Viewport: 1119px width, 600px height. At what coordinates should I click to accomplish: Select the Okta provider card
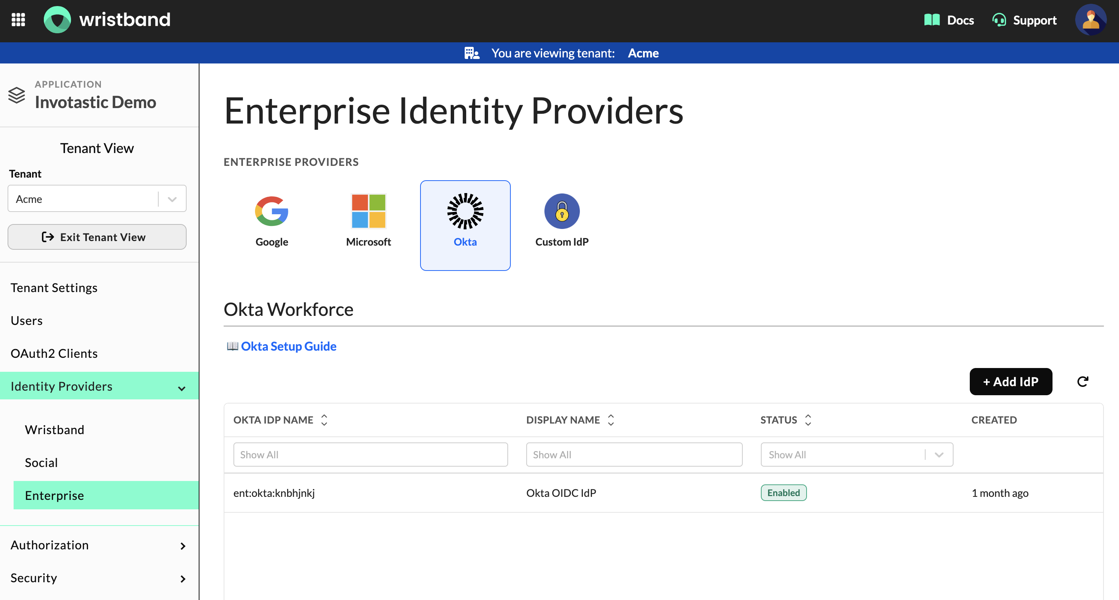pyautogui.click(x=465, y=226)
